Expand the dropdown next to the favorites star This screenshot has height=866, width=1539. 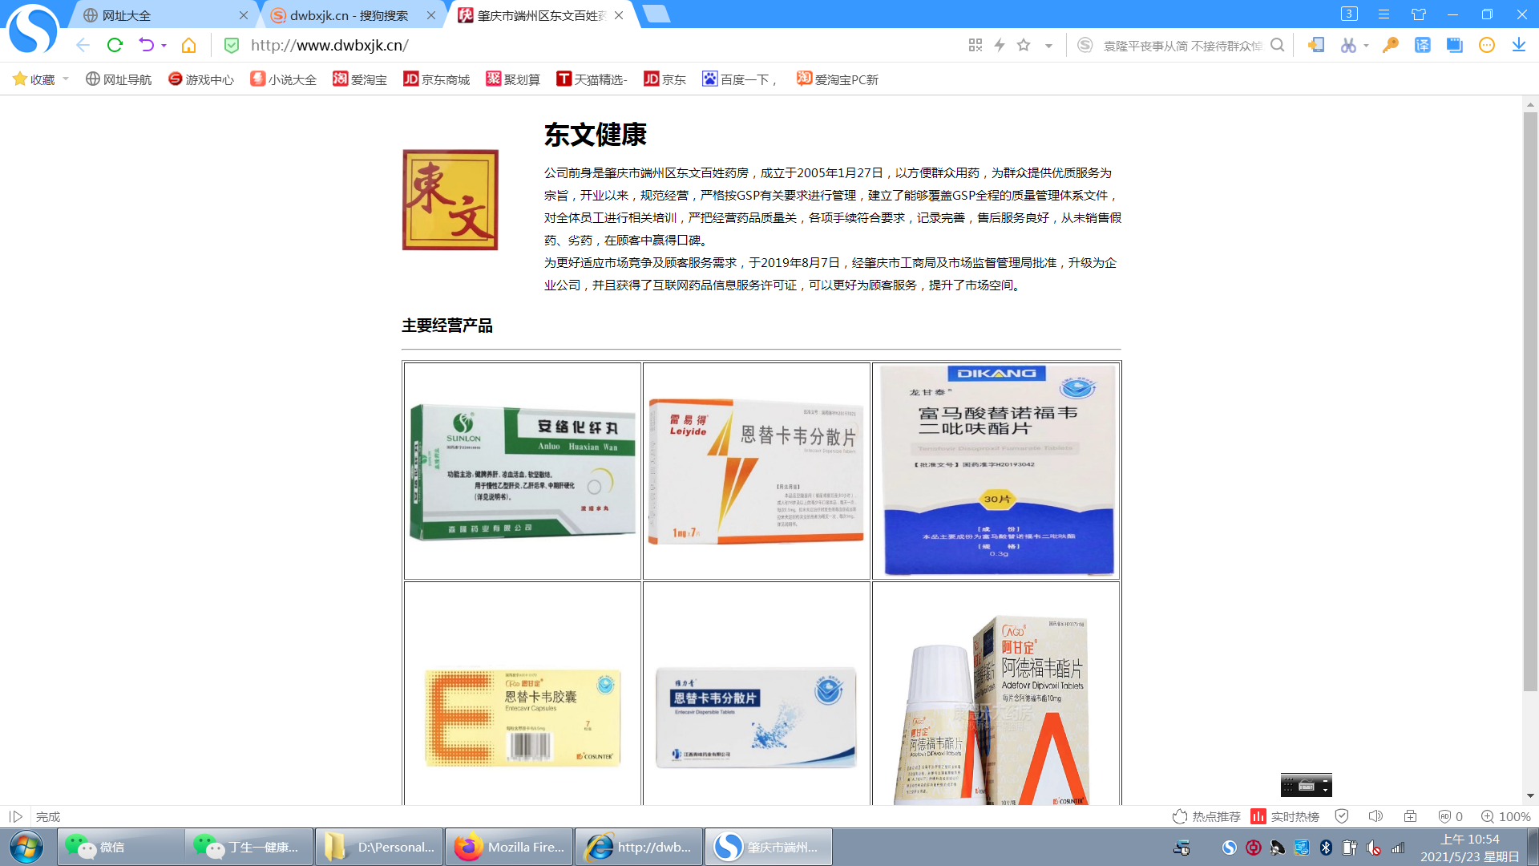[1048, 46]
